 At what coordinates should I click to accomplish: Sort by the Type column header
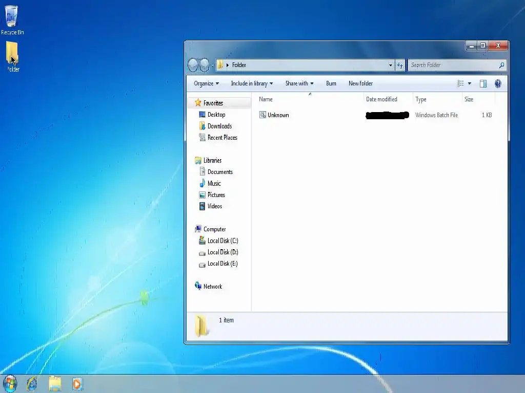click(437, 99)
